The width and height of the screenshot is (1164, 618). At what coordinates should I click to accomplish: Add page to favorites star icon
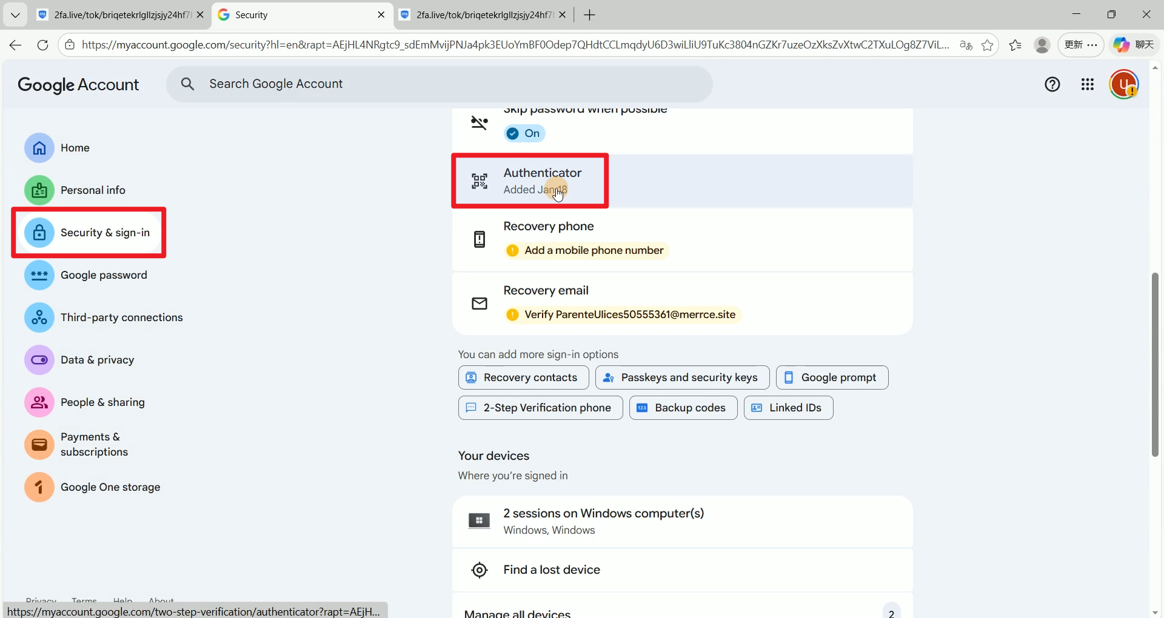click(x=988, y=45)
